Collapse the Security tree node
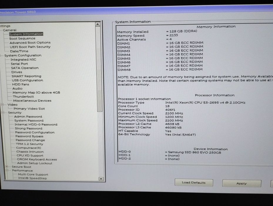Image resolution: width=273 pixels, height=206 pixels. click(3, 113)
